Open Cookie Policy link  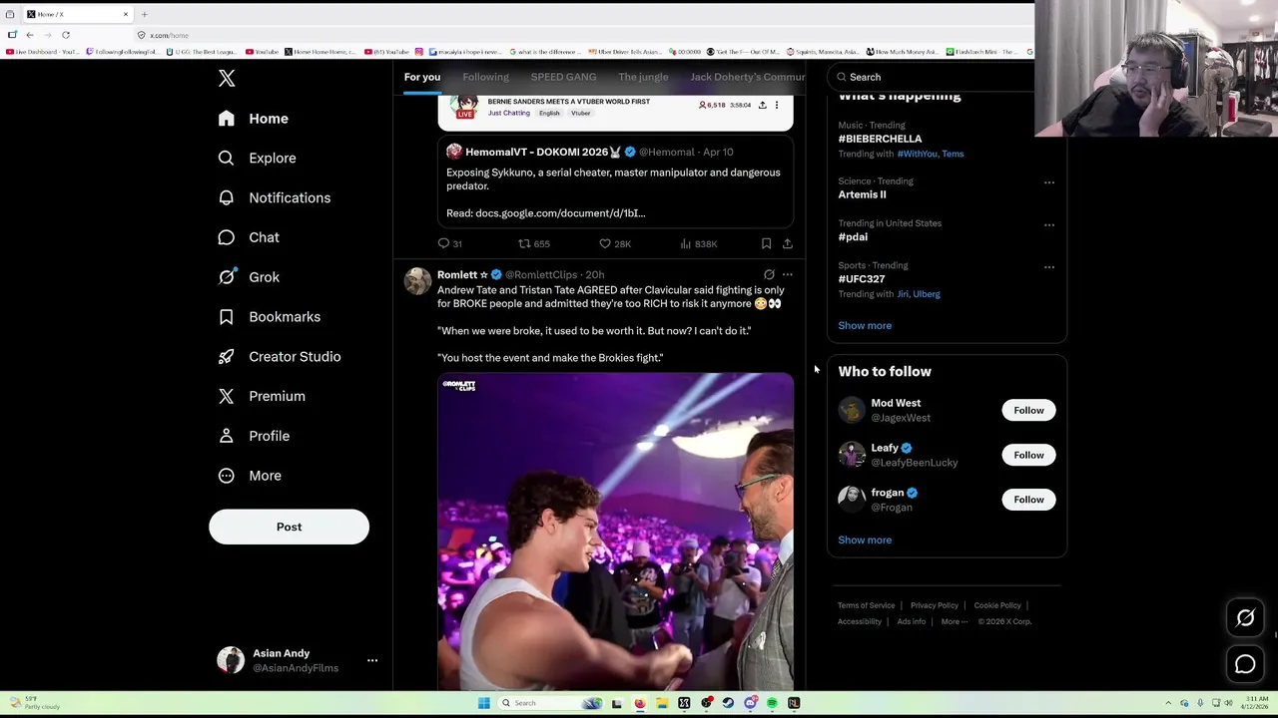click(997, 605)
